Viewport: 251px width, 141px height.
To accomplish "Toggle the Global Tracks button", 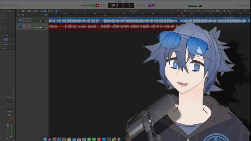I will [x=46, y=15].
